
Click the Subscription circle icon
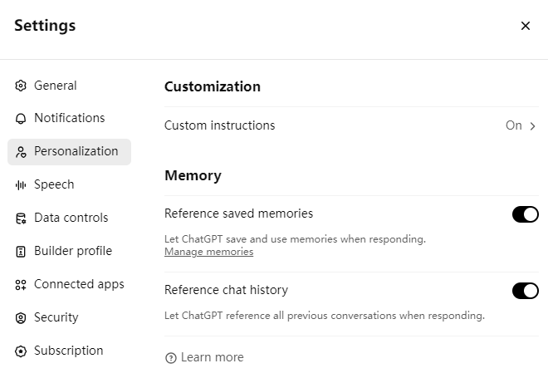coord(21,351)
